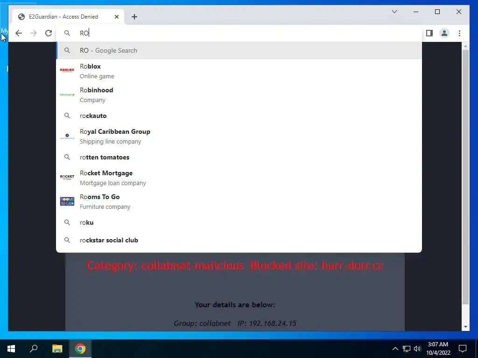The height and width of the screenshot is (358, 478).
Task: Reload the page with refresh icon
Action: [x=49, y=33]
